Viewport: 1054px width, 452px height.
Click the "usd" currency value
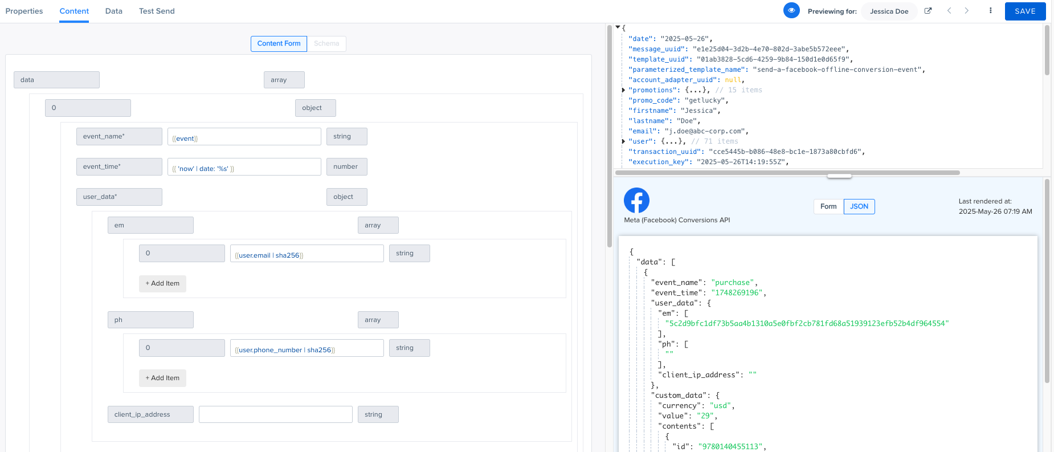click(721, 406)
